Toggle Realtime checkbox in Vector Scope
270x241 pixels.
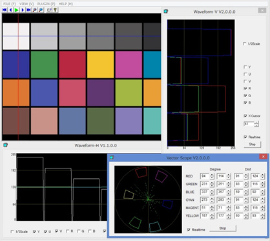(189, 230)
